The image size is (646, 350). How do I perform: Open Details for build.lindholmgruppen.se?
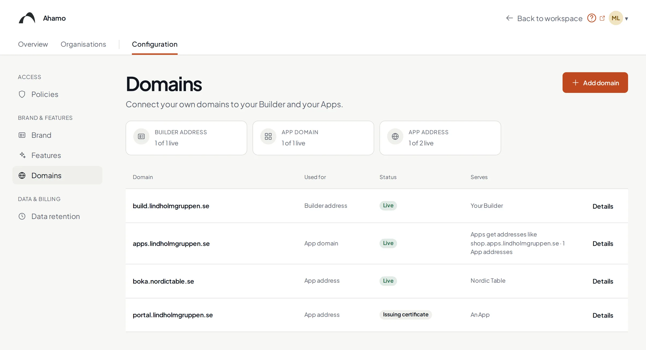(x=603, y=206)
